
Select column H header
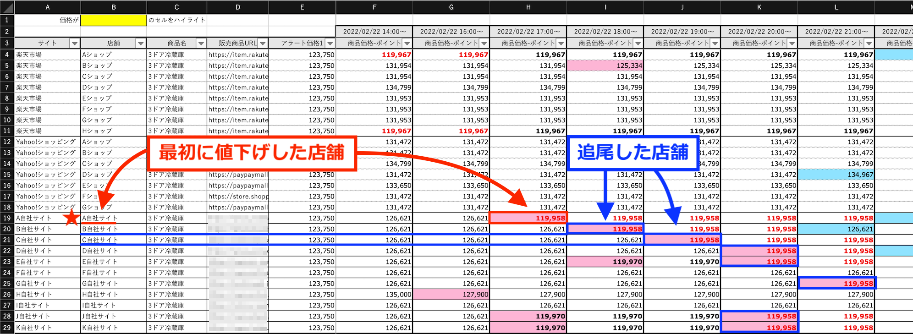click(x=528, y=7)
